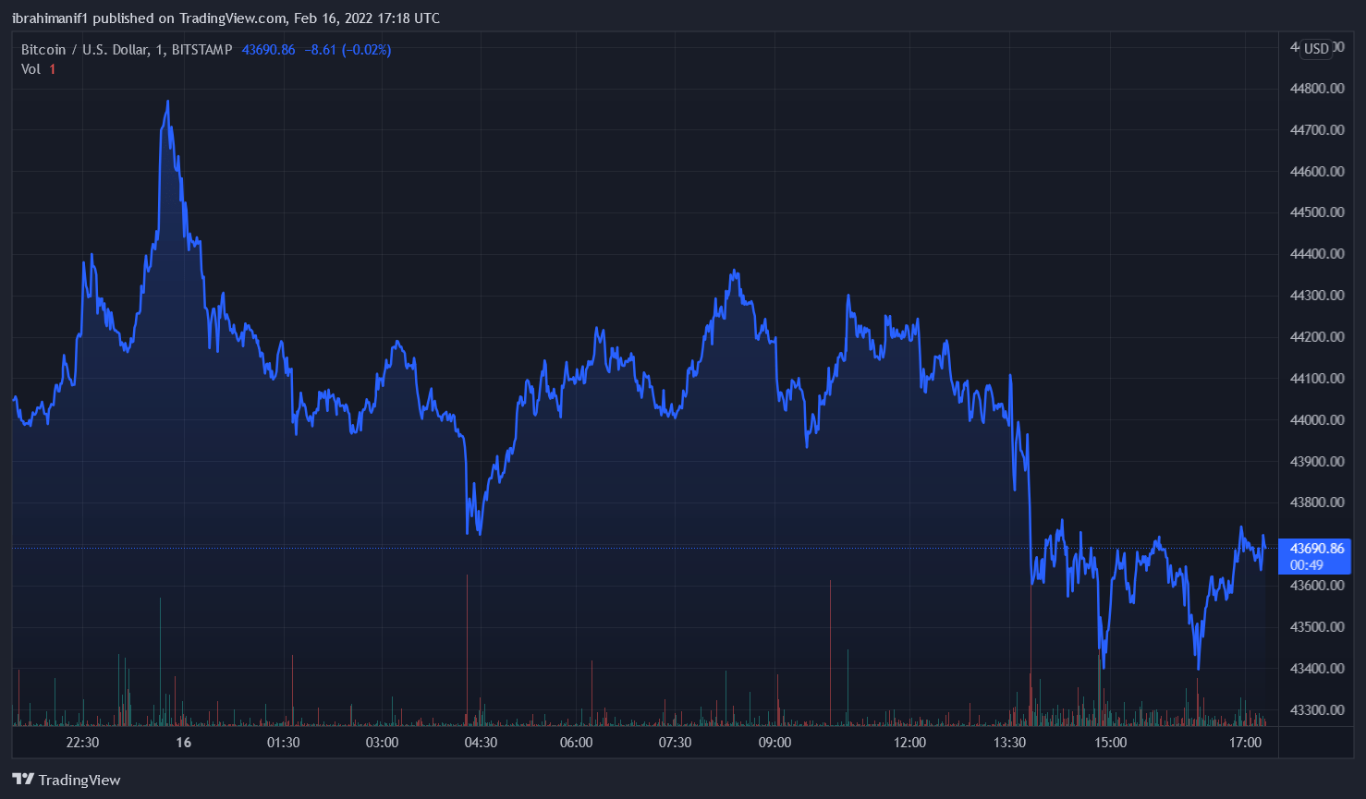1366x799 pixels.
Task: Click the Vol indicator label
Action: [30, 69]
